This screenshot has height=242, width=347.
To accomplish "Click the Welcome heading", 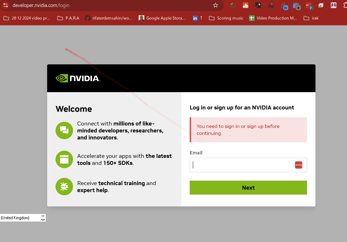I will pos(74,109).
